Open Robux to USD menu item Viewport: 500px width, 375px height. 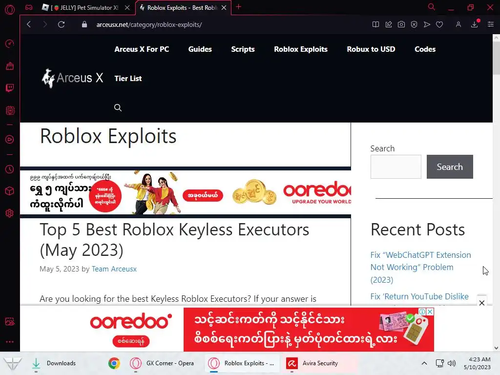click(371, 49)
